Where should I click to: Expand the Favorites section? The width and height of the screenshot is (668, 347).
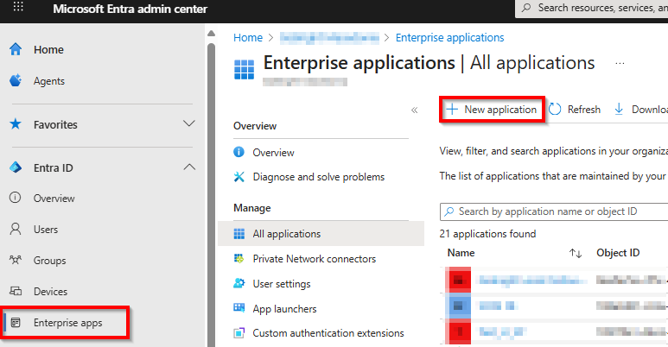[x=189, y=124]
